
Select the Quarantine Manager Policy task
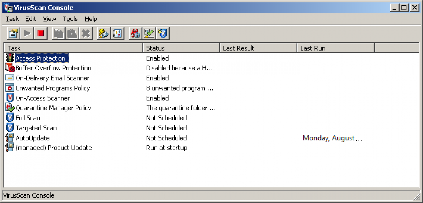pyautogui.click(x=53, y=108)
